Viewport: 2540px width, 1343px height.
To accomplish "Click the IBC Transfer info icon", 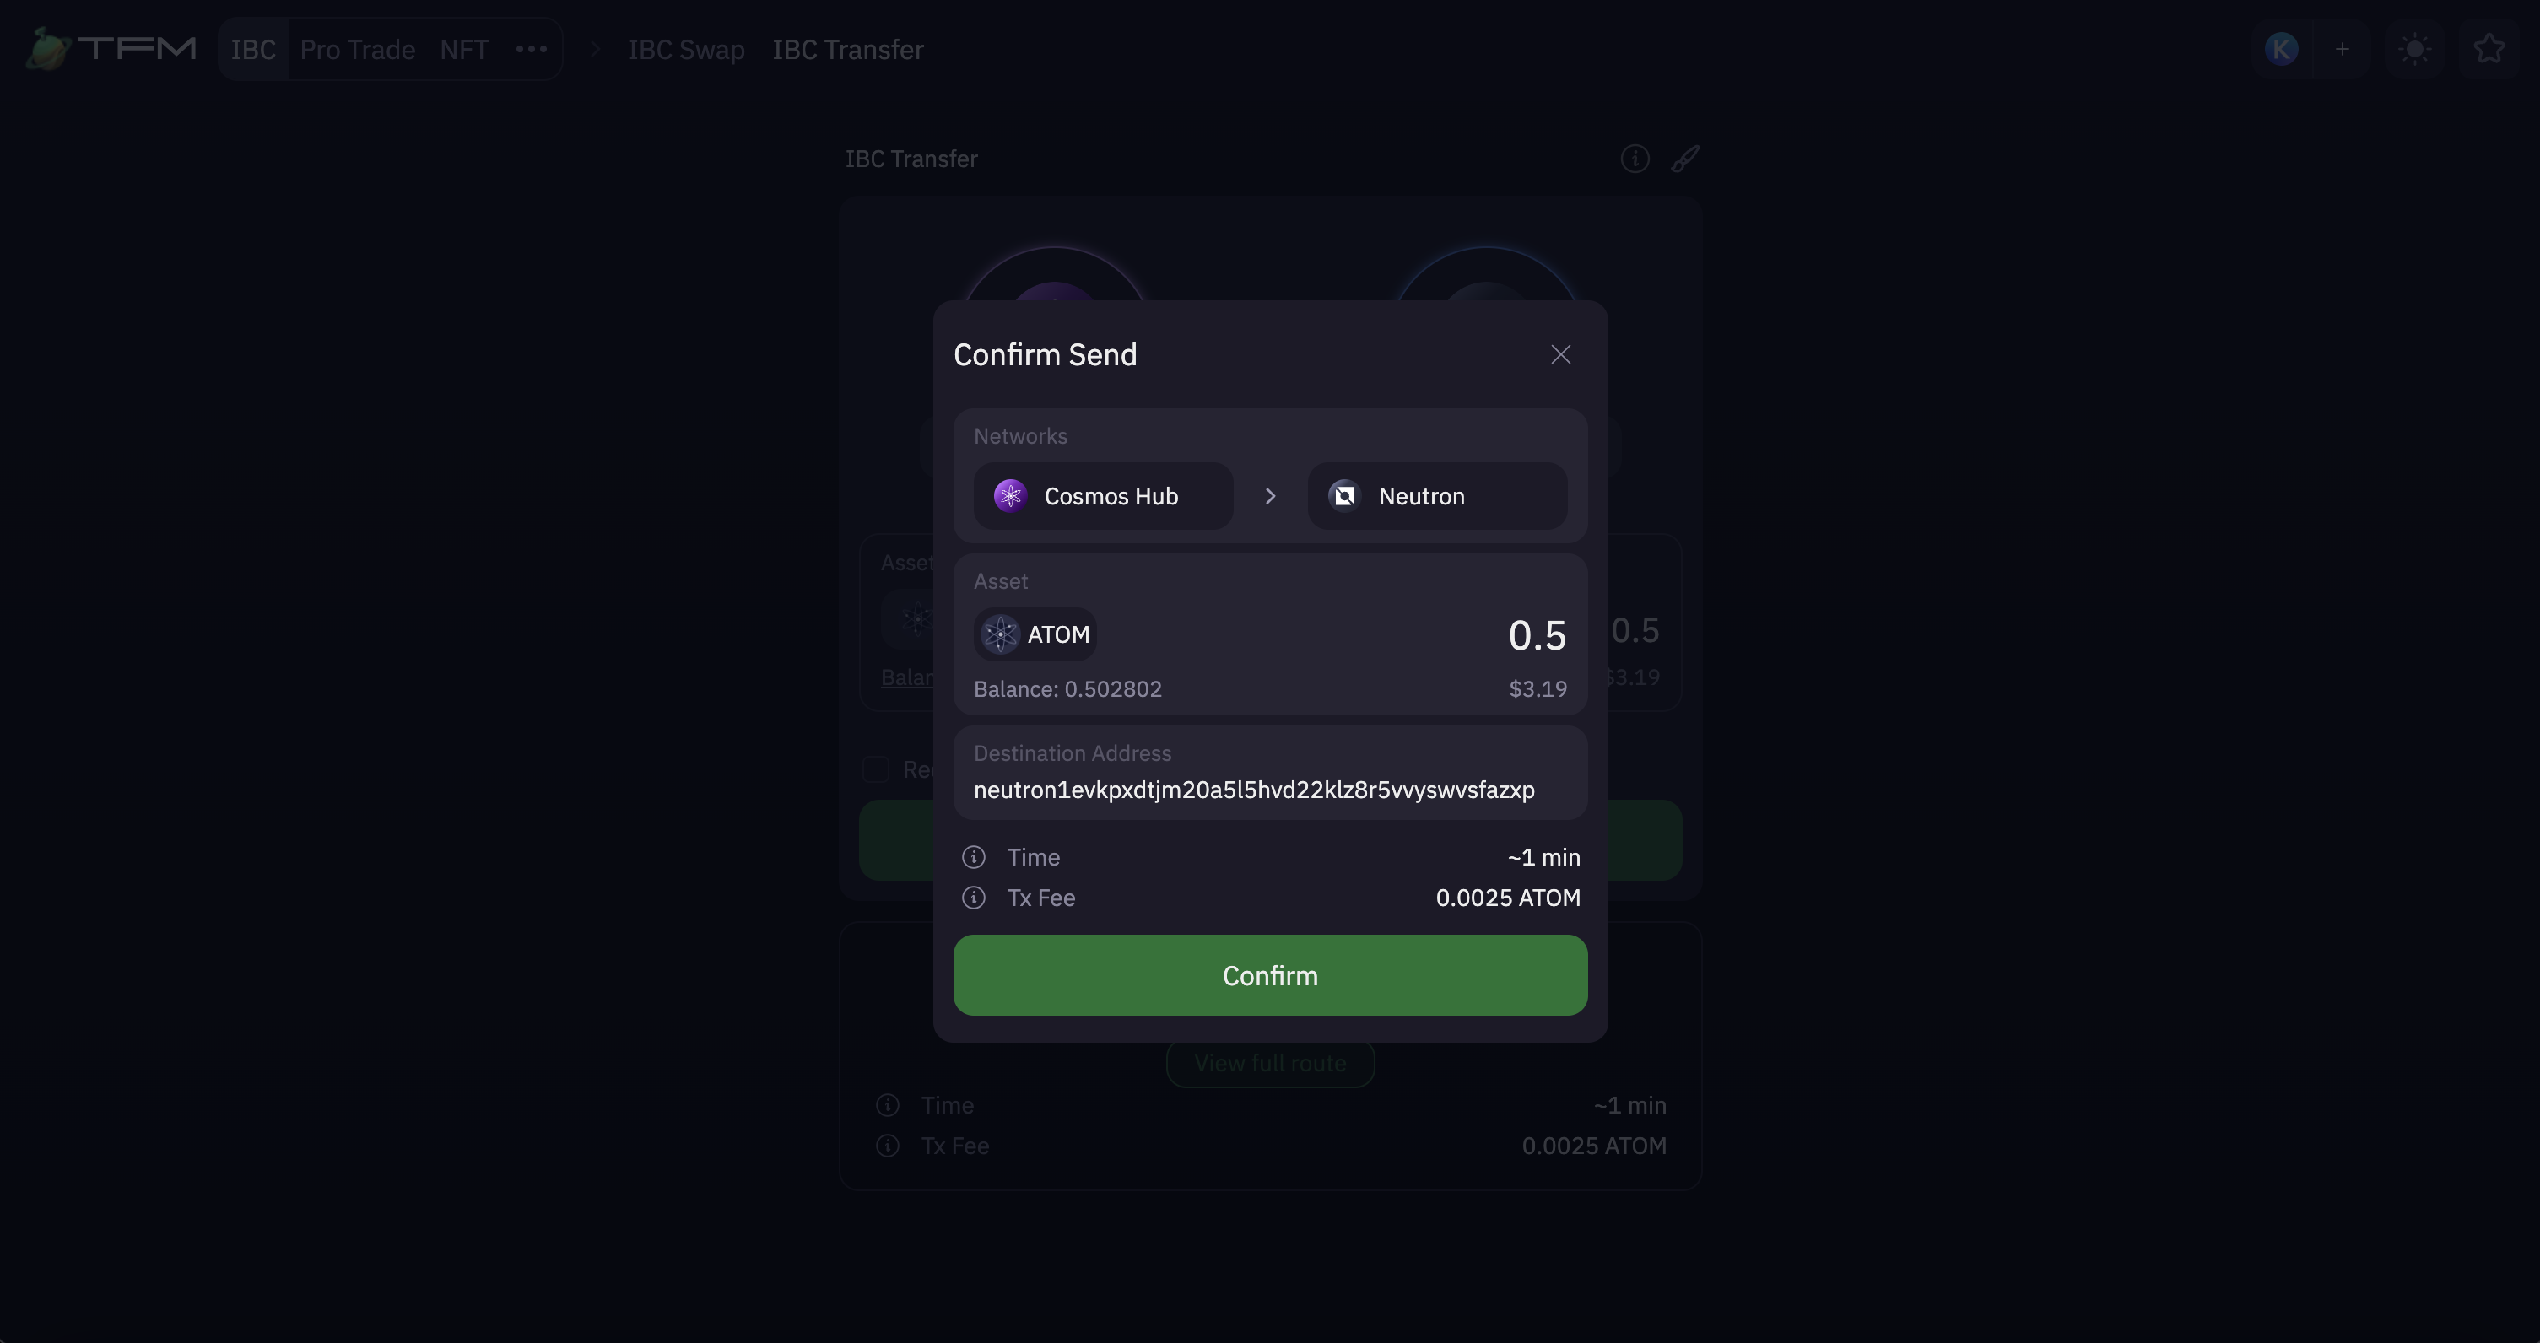I will [1635, 159].
